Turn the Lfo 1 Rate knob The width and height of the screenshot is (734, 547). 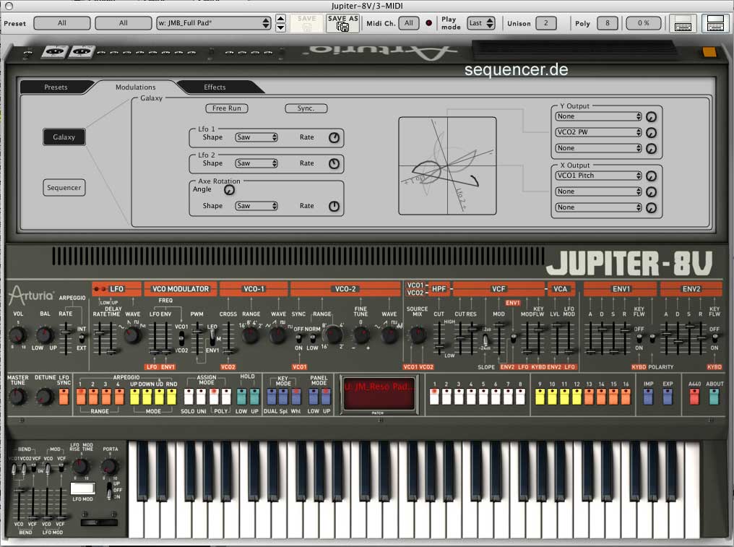click(334, 138)
